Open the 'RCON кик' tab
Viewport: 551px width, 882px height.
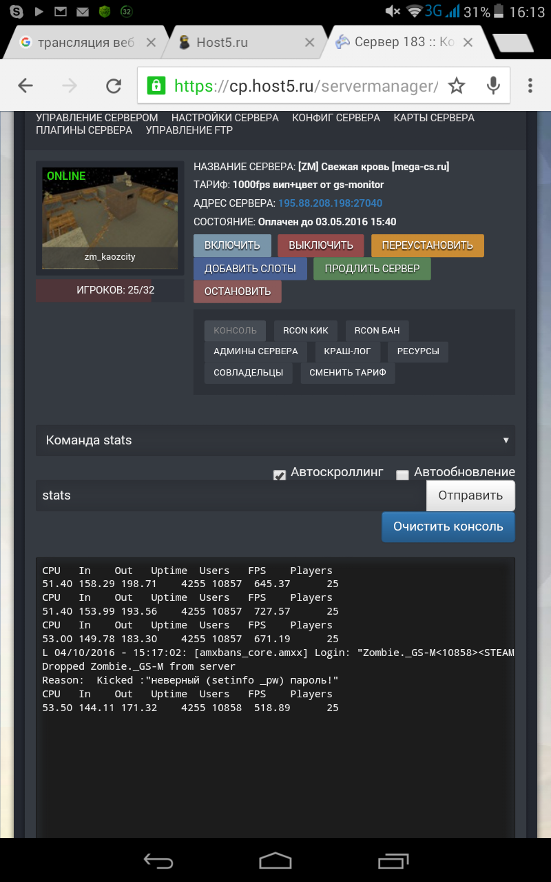click(x=306, y=331)
